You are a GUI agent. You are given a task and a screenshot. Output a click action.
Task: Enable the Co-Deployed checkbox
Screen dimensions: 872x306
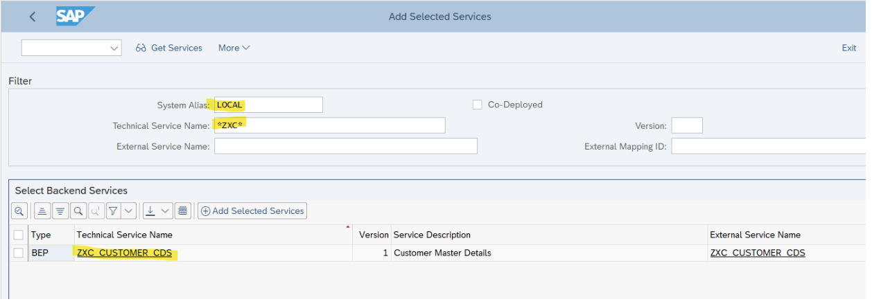477,105
